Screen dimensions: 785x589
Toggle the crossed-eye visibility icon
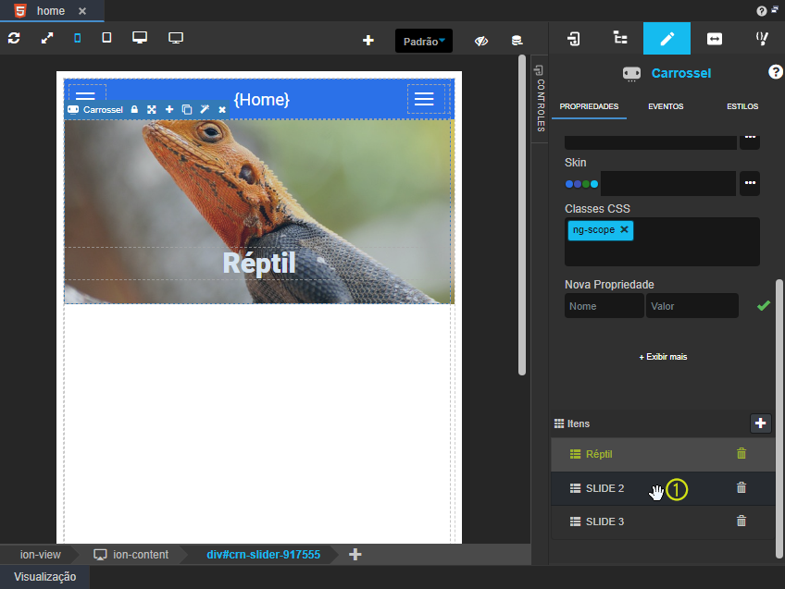pyautogui.click(x=481, y=41)
